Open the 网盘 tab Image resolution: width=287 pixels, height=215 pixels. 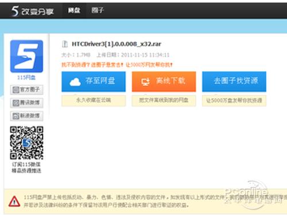coord(74,10)
